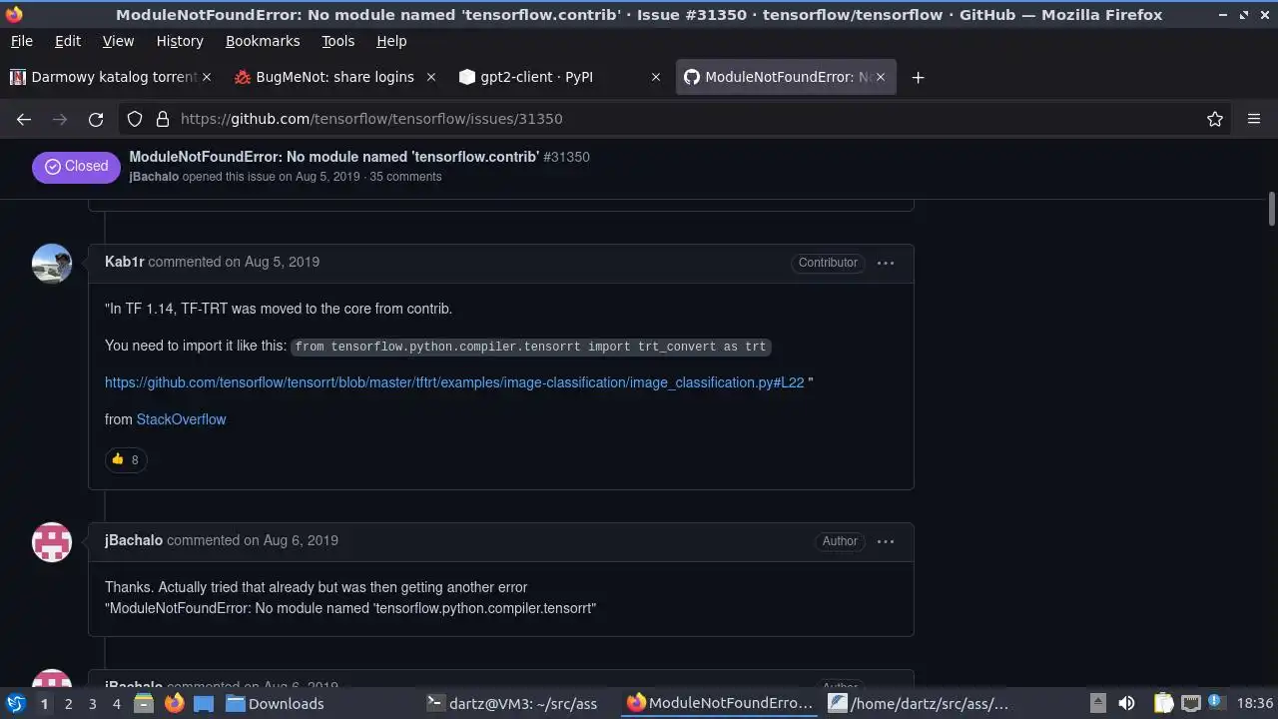This screenshot has width=1278, height=719.
Task: Open the Firefox hamburger application menu
Action: click(1254, 119)
